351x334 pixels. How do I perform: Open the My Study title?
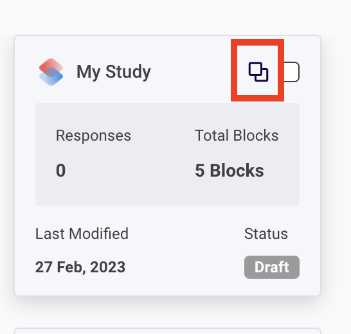(114, 72)
